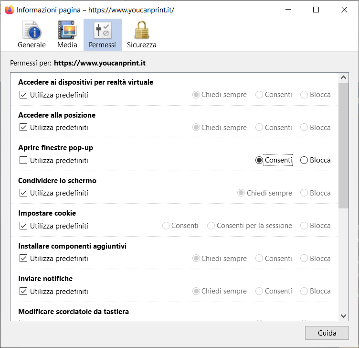Uncheck Utilizza predefiniti for realtà virtuale
Image resolution: width=359 pixels, height=348 pixels.
click(x=23, y=95)
